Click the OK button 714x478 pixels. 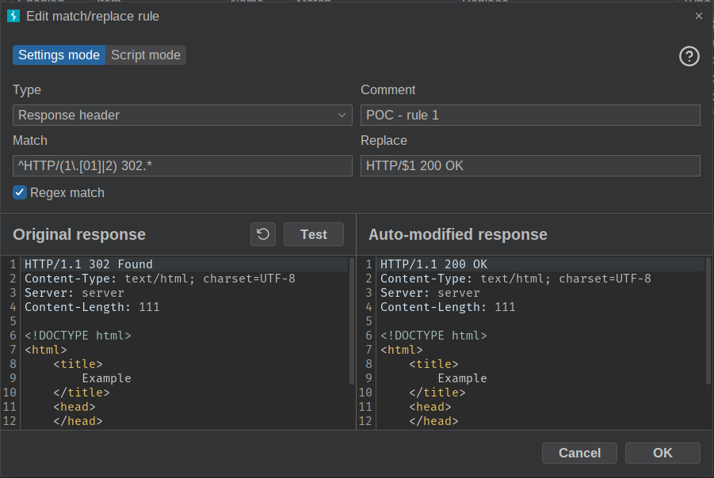[x=662, y=453]
